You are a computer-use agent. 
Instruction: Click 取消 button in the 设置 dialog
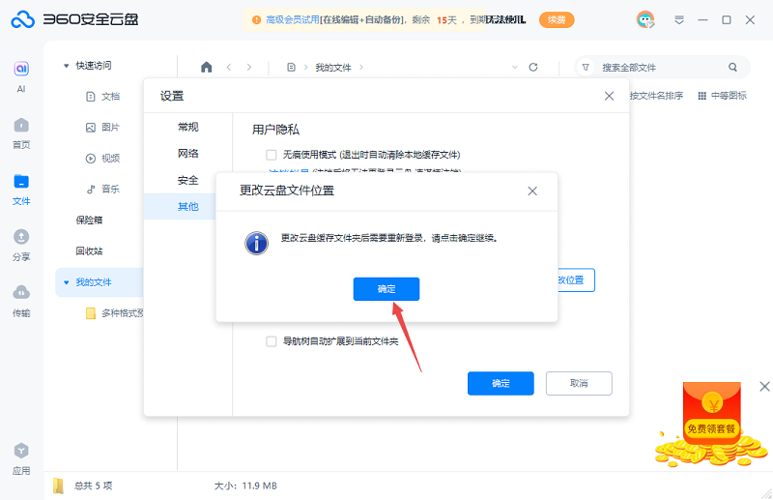579,384
